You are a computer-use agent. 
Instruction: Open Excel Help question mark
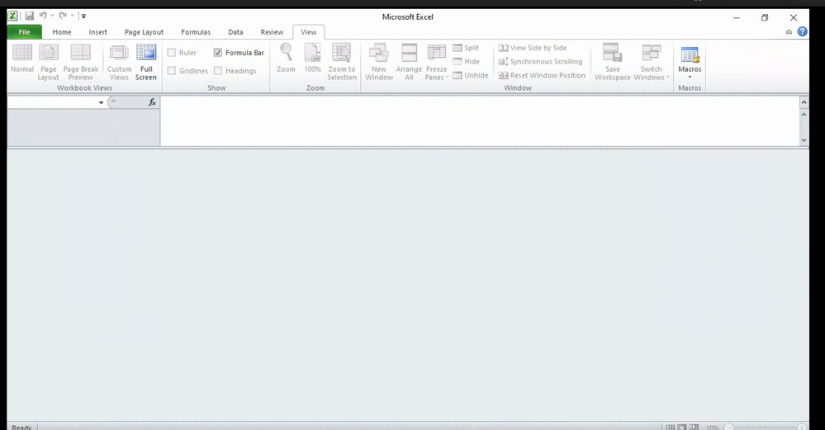(x=802, y=31)
